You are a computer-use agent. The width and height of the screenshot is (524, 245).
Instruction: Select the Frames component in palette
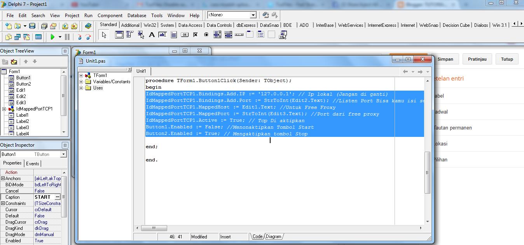pos(119,35)
